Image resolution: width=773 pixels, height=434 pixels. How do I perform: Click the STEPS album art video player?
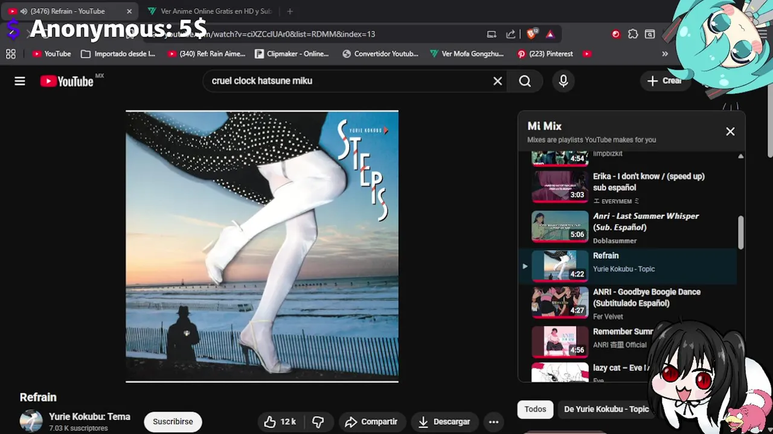262,246
